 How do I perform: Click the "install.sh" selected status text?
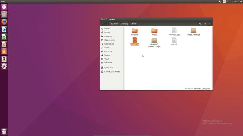[197, 88]
